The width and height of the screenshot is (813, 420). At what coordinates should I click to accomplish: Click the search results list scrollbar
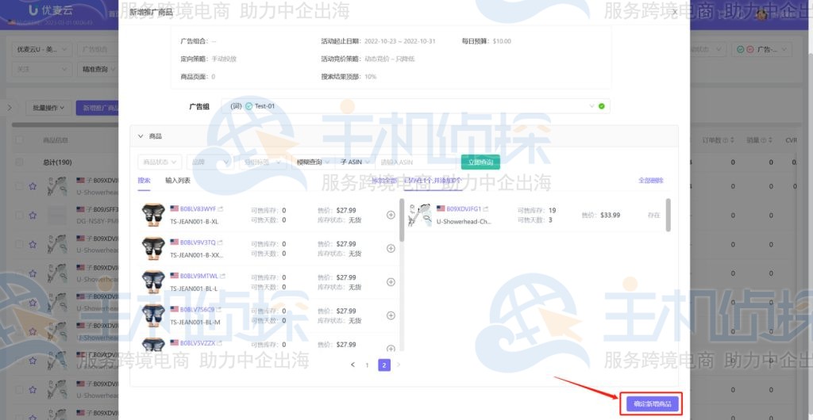pyautogui.click(x=402, y=220)
